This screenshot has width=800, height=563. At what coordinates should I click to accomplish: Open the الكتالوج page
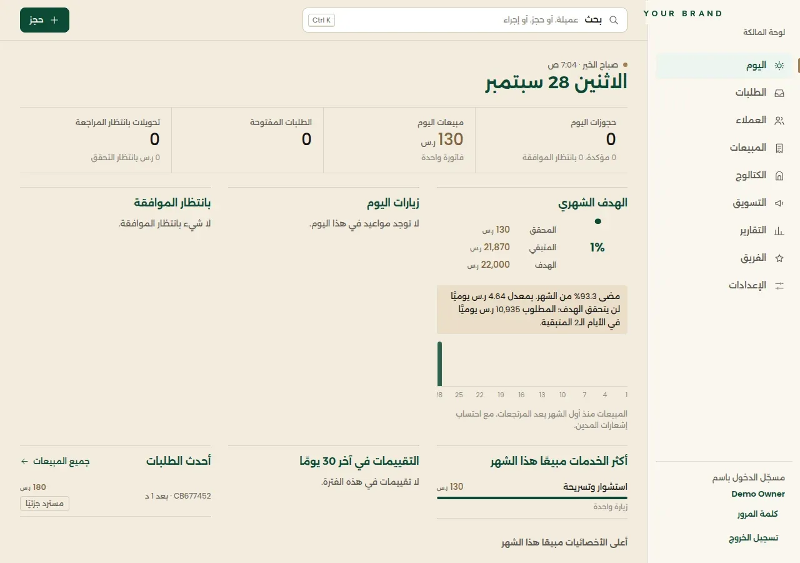coord(724,176)
